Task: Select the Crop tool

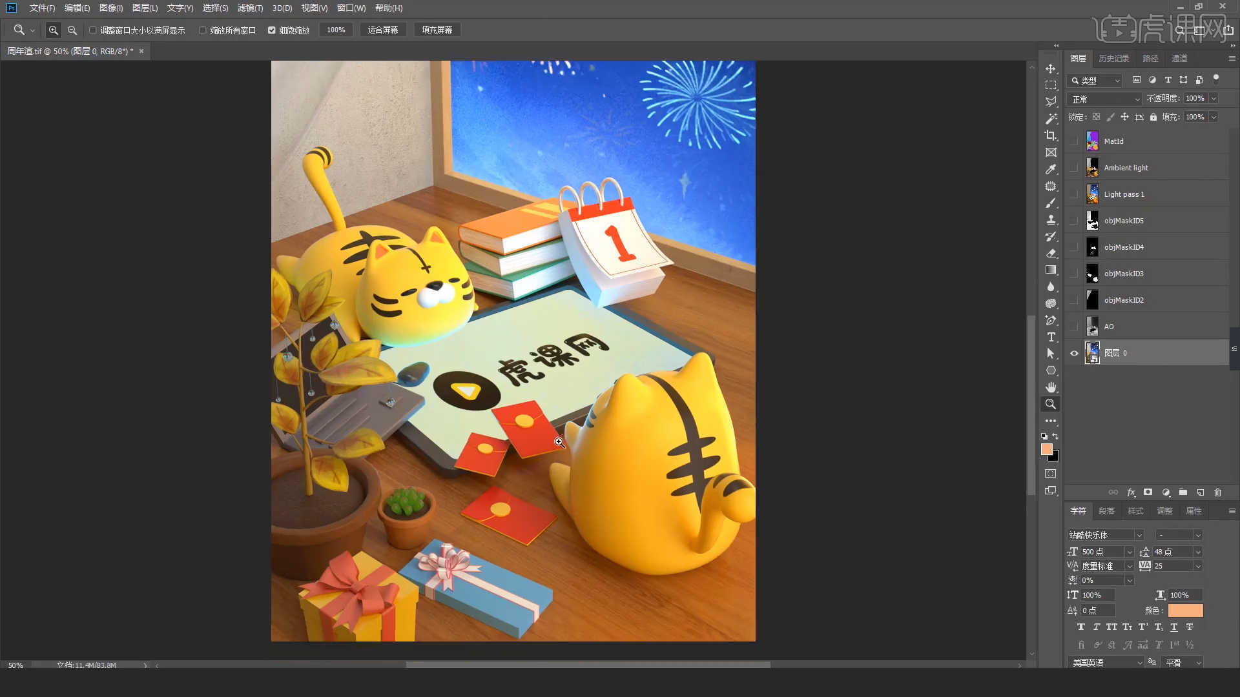Action: 1051,136
